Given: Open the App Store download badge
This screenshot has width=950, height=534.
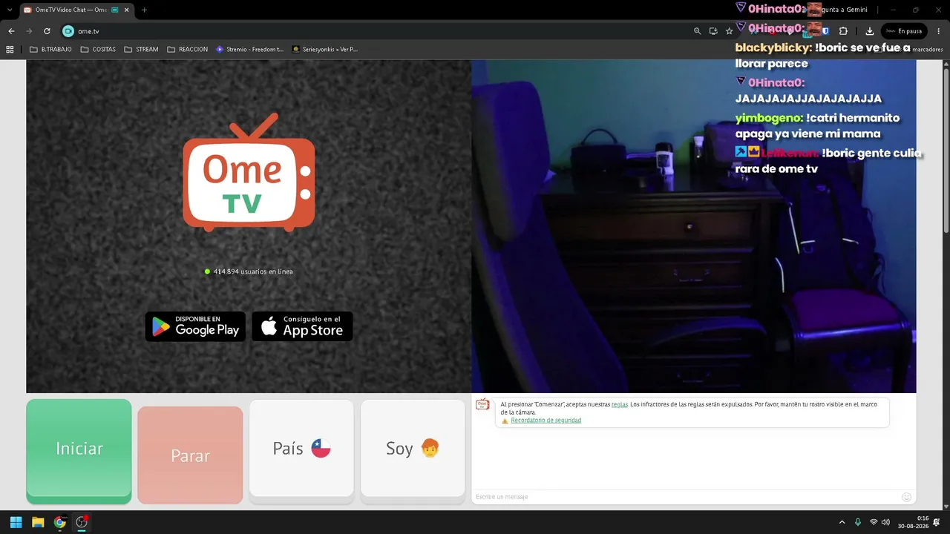Looking at the screenshot, I should coord(302,326).
